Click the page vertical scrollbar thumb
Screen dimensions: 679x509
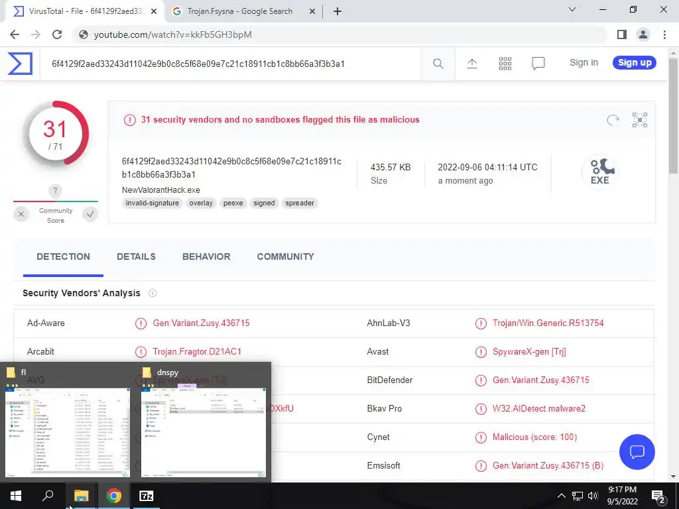click(674, 117)
